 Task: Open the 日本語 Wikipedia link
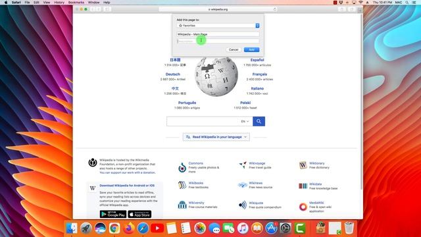point(175,60)
